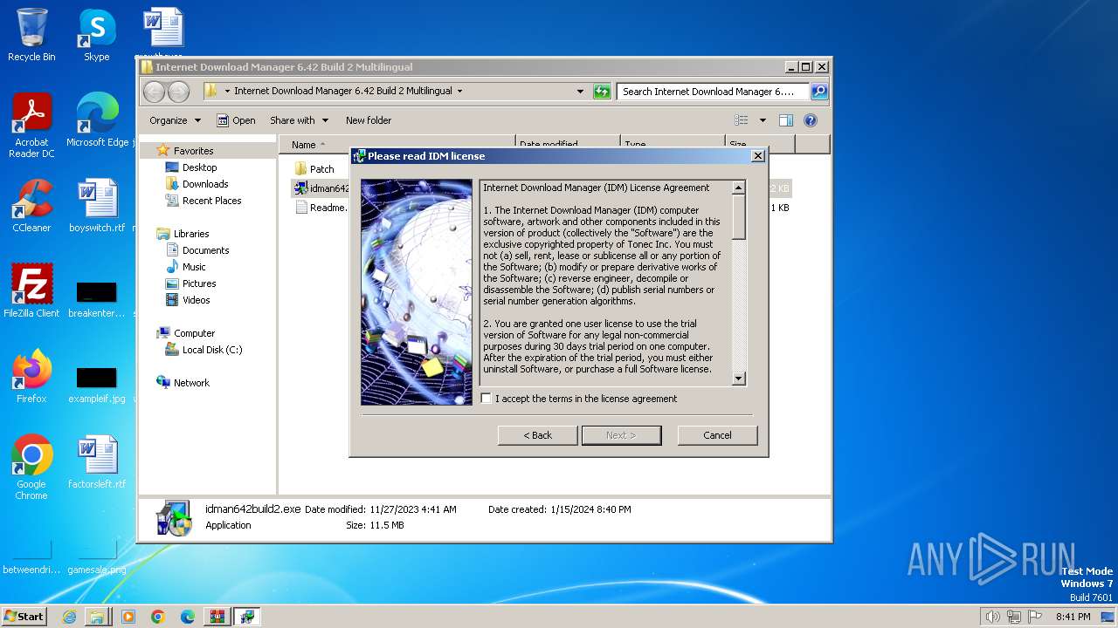The image size is (1118, 628).
Task: Open Recycle Bin desktop icon
Action: 31,35
